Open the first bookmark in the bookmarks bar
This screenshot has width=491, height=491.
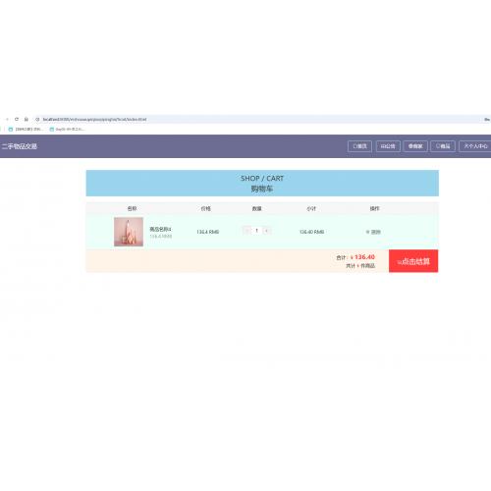[x=25, y=130]
